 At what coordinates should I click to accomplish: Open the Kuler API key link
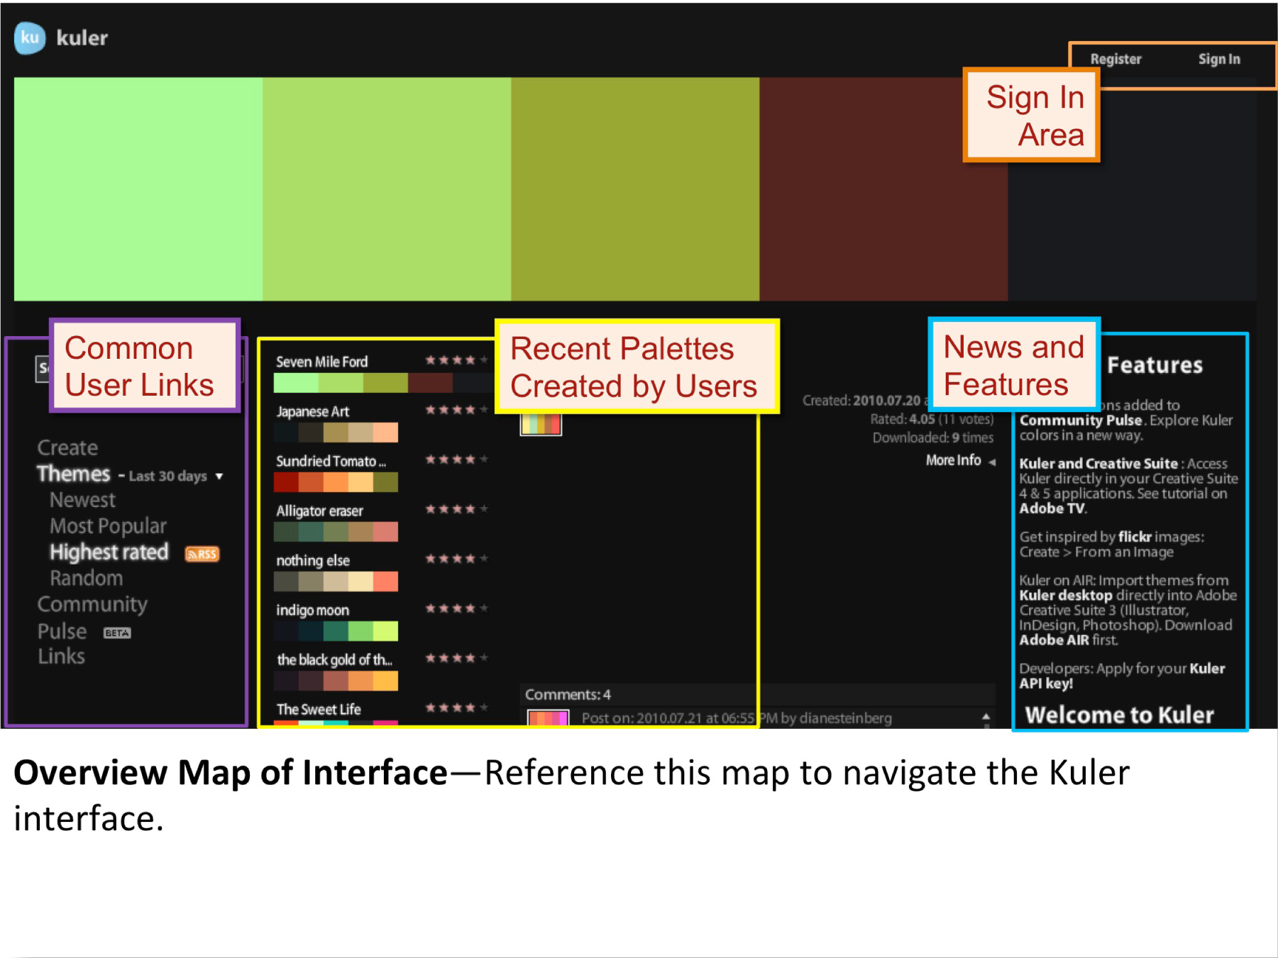(1122, 676)
